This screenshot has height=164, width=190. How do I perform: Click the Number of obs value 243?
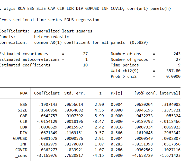tap(177, 54)
